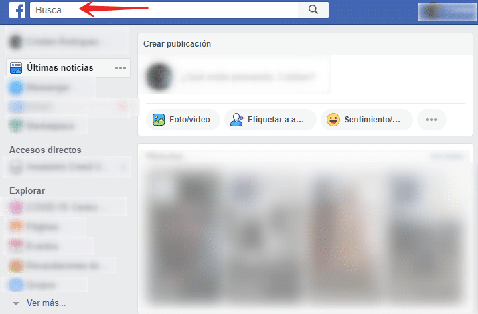Select Últimas noticias in the sidebar

(60, 67)
